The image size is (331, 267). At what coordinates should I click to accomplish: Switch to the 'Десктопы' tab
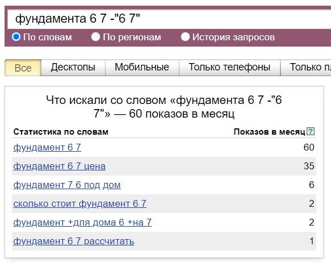point(73,68)
